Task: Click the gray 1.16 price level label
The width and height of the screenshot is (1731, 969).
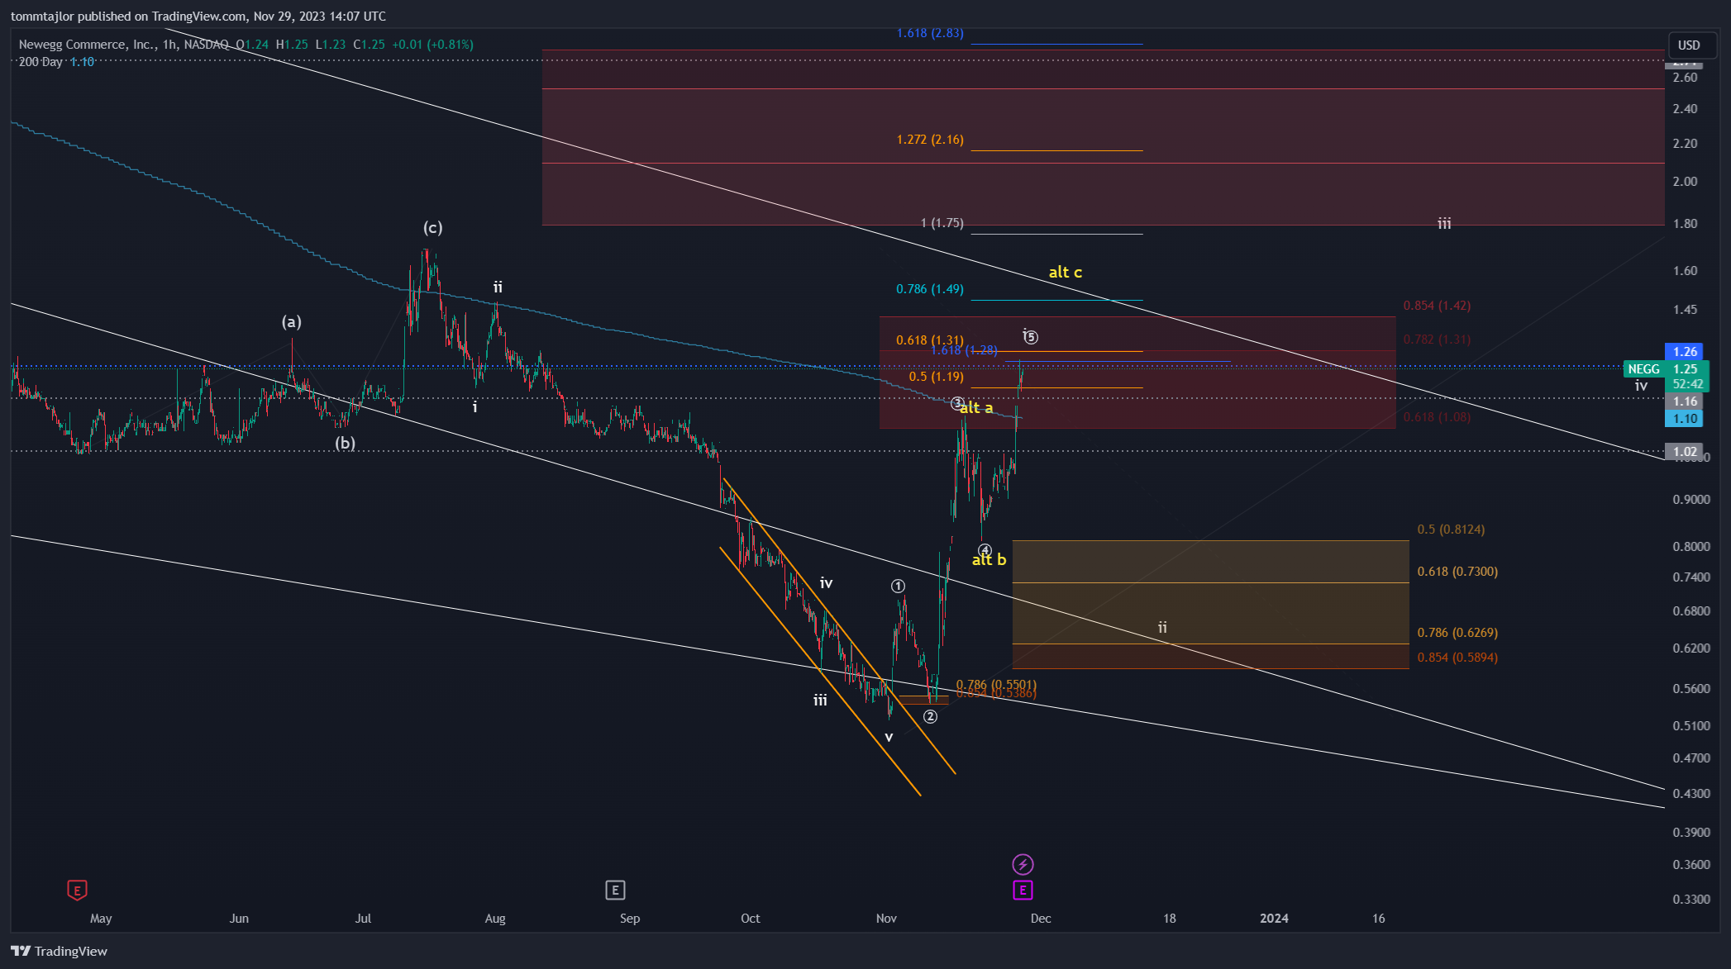Action: tap(1685, 401)
